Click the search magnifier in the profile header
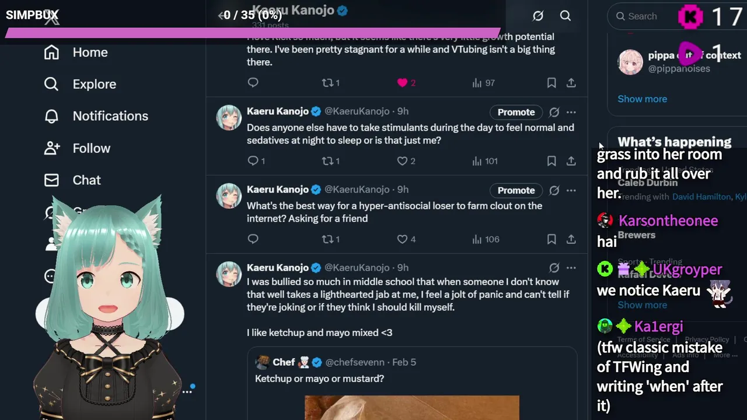Viewport: 747px width, 420px height. click(566, 16)
